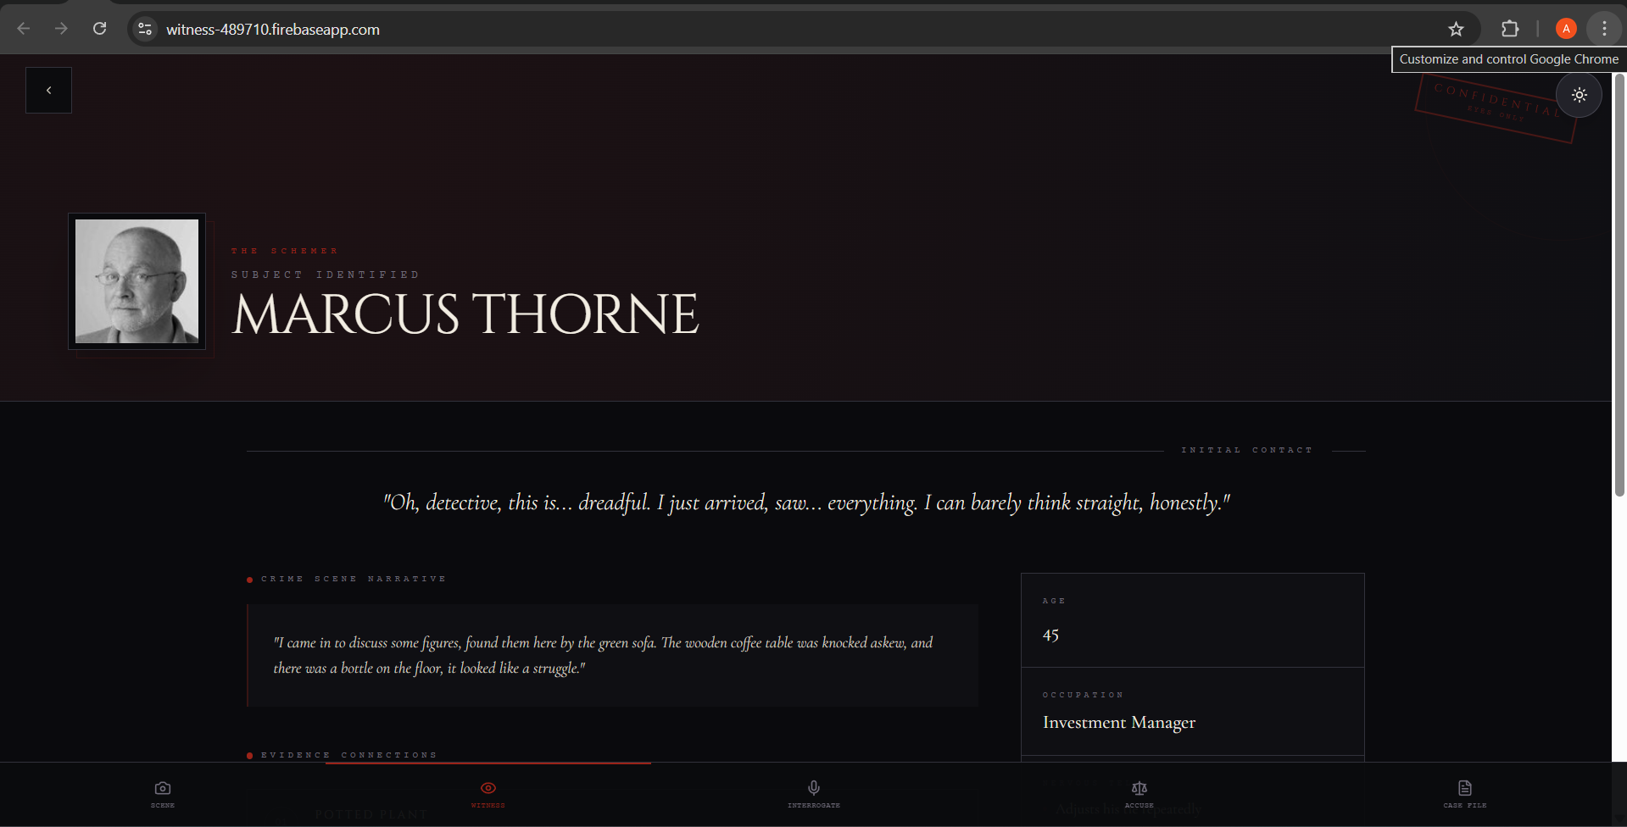Open the Chrome three-dot menu
This screenshot has width=1627, height=827.
[1604, 29]
